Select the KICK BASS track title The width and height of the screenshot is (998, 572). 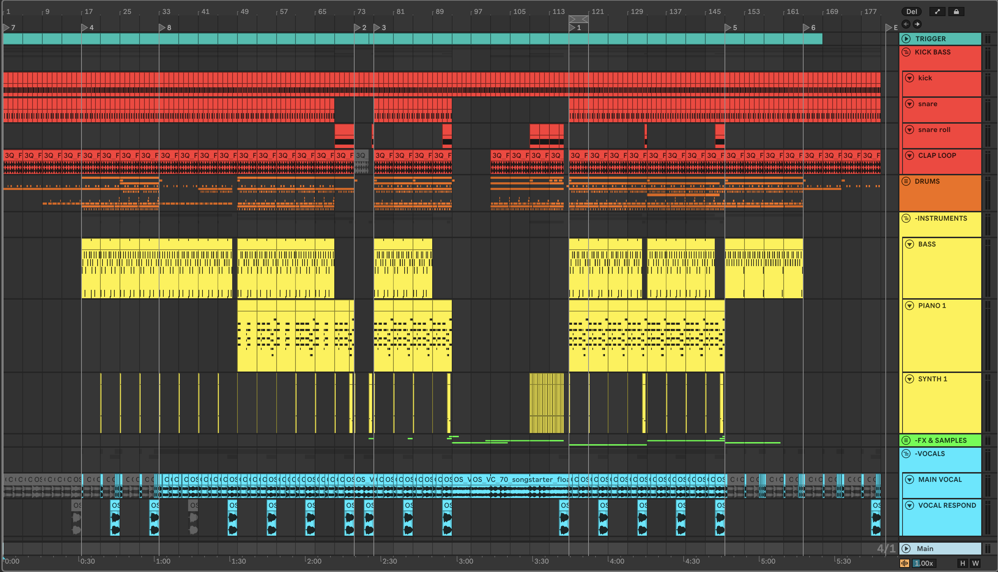(x=932, y=52)
